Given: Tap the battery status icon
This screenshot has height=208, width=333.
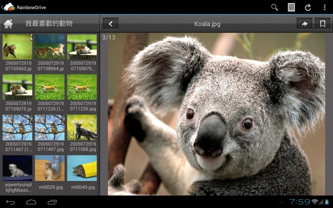Looking at the screenshot, I should [x=327, y=202].
